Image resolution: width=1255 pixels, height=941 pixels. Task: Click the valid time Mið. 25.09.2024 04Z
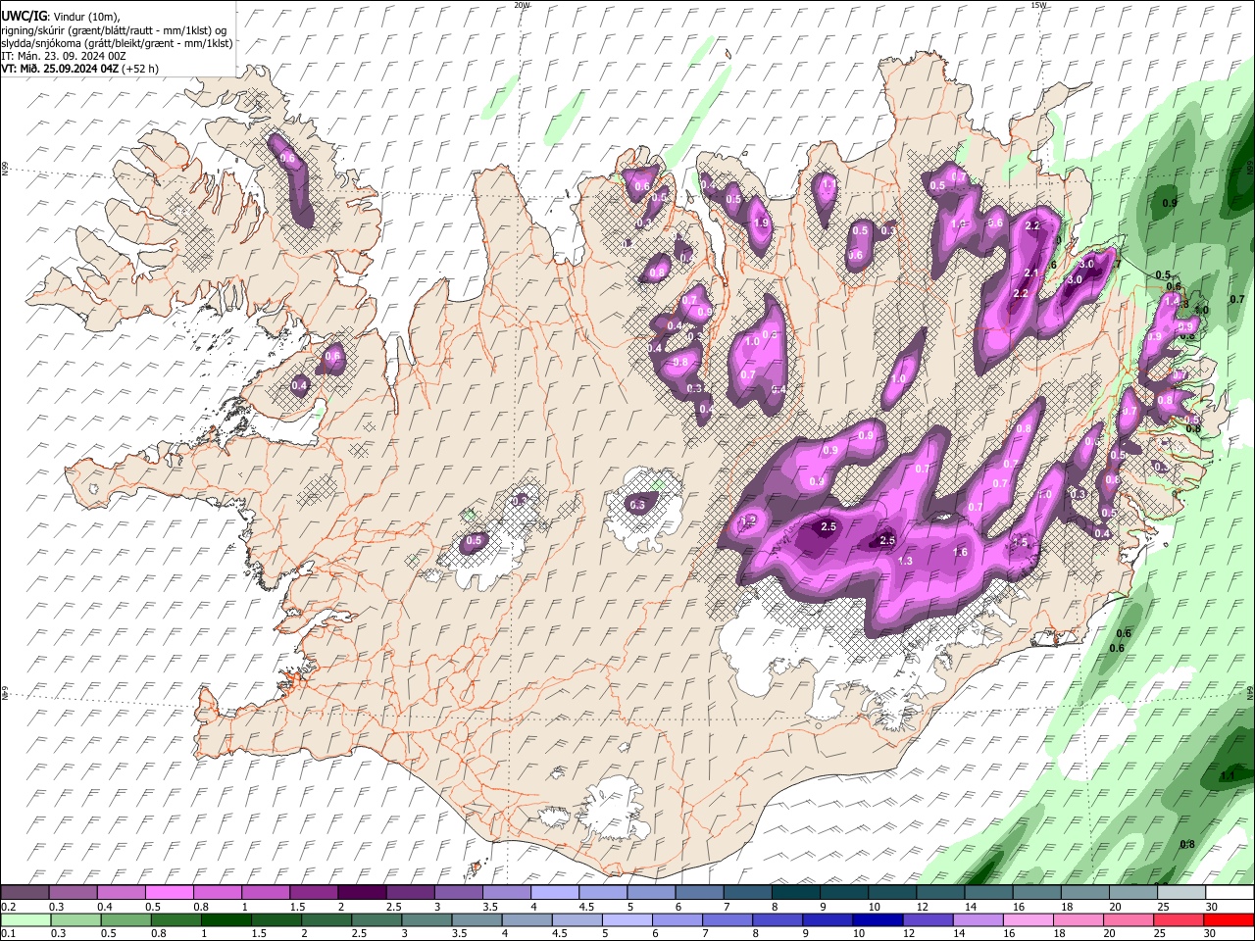click(69, 69)
